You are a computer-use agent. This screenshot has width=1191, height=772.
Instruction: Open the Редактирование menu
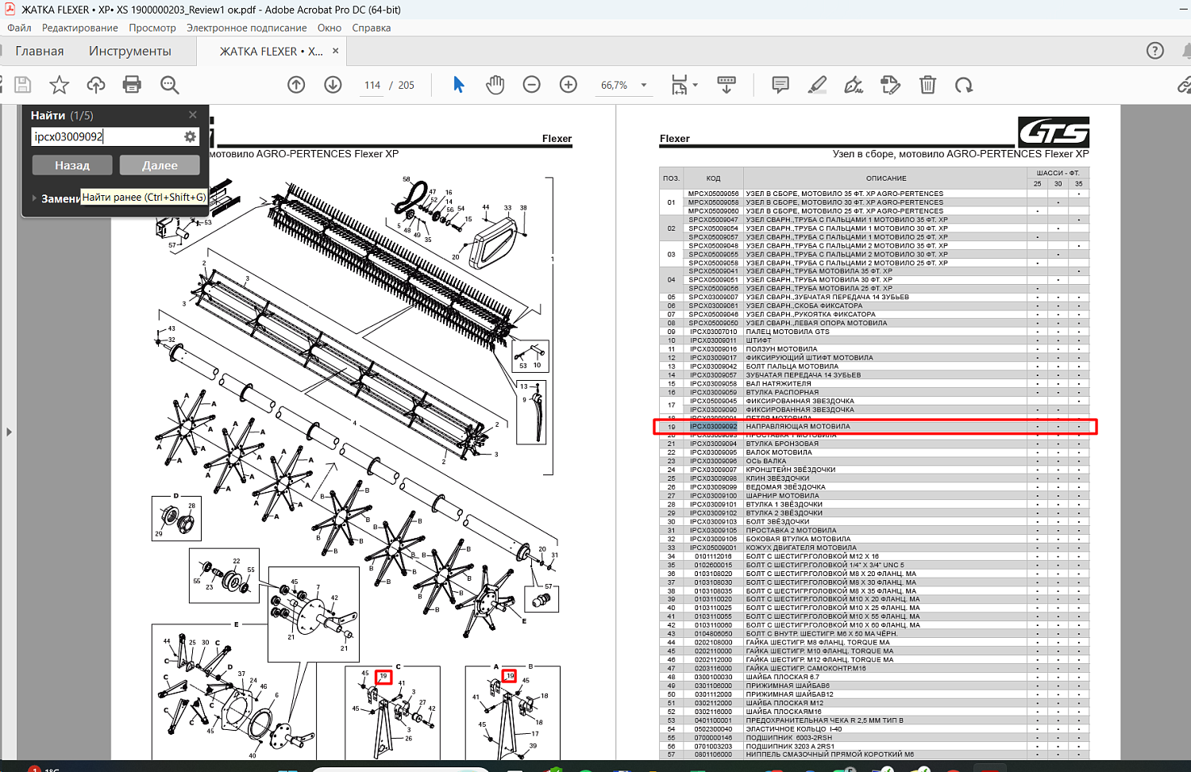tap(79, 28)
